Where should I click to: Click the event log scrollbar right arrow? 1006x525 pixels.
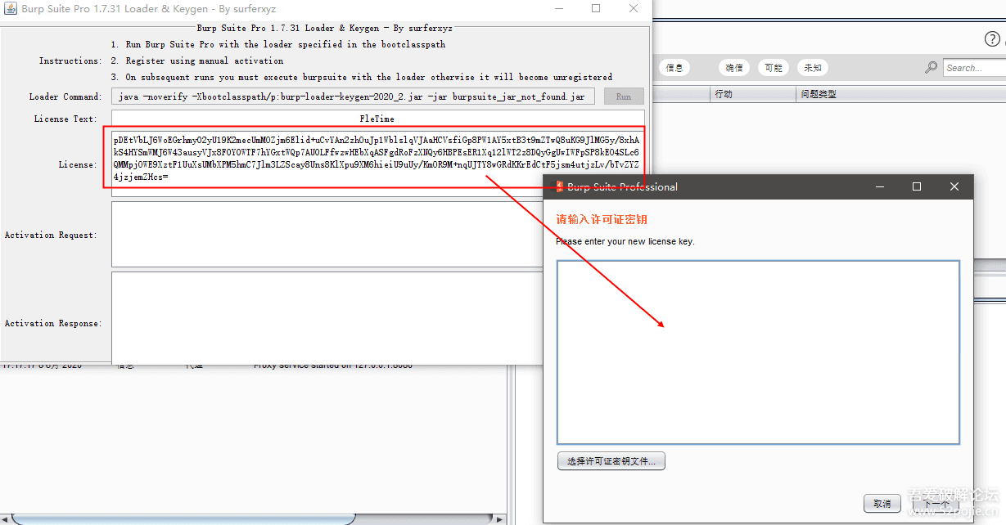499,519
